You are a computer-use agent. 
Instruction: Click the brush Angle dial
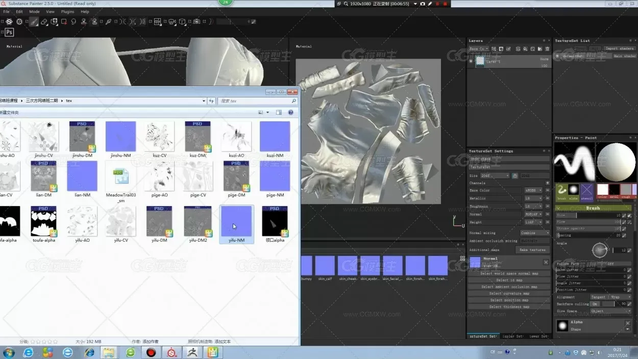[600, 250]
